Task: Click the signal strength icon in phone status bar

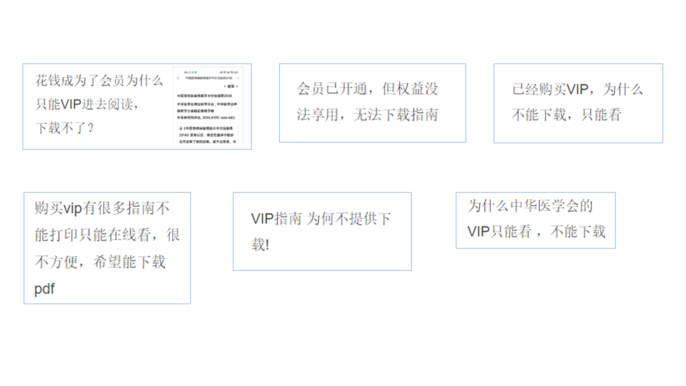Action: click(231, 72)
